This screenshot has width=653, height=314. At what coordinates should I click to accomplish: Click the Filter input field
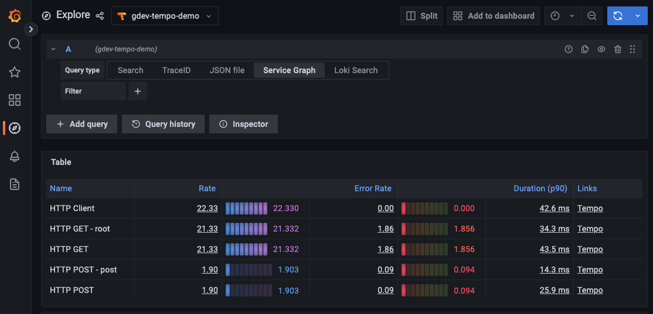coord(93,91)
